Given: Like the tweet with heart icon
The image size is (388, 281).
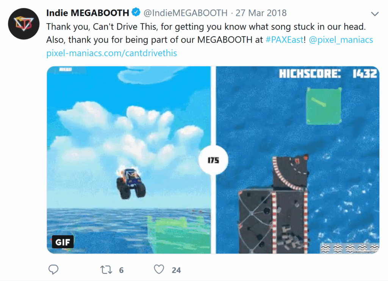Looking at the screenshot, I should point(159,269).
